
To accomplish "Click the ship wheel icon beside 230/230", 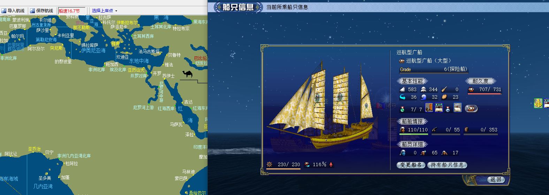I will tap(269, 164).
